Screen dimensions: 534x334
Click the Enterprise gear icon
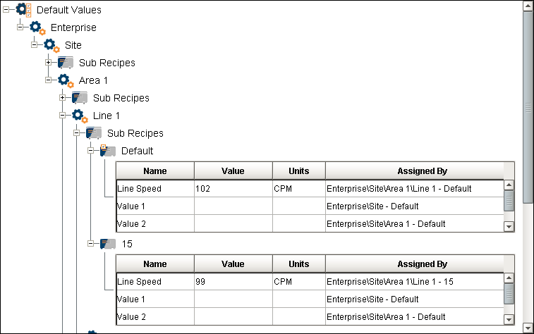37,27
